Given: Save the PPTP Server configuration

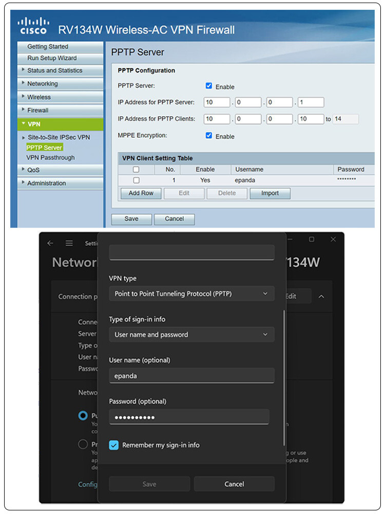Looking at the screenshot, I should [x=131, y=219].
